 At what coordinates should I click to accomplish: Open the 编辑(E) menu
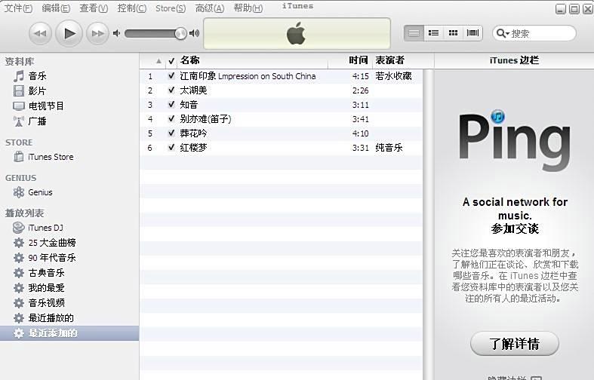pos(56,8)
